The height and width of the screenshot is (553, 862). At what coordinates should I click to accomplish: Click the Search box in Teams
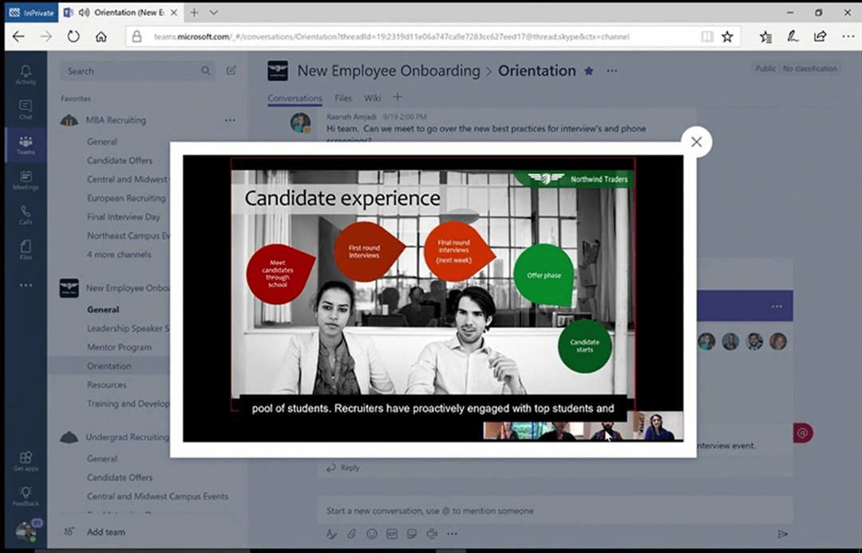click(x=132, y=71)
